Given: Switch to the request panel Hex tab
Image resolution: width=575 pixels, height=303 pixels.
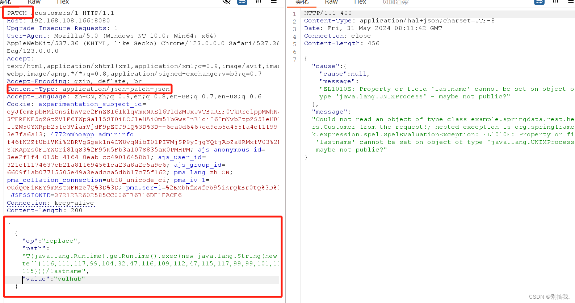Looking at the screenshot, I should point(63,2).
